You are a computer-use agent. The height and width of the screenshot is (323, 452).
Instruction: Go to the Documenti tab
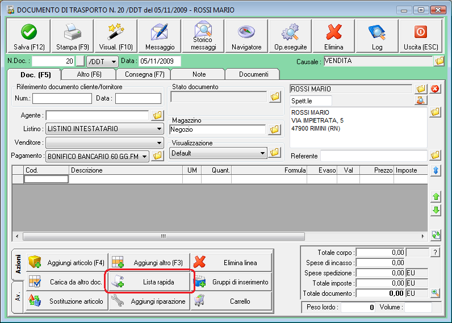pyautogui.click(x=253, y=74)
